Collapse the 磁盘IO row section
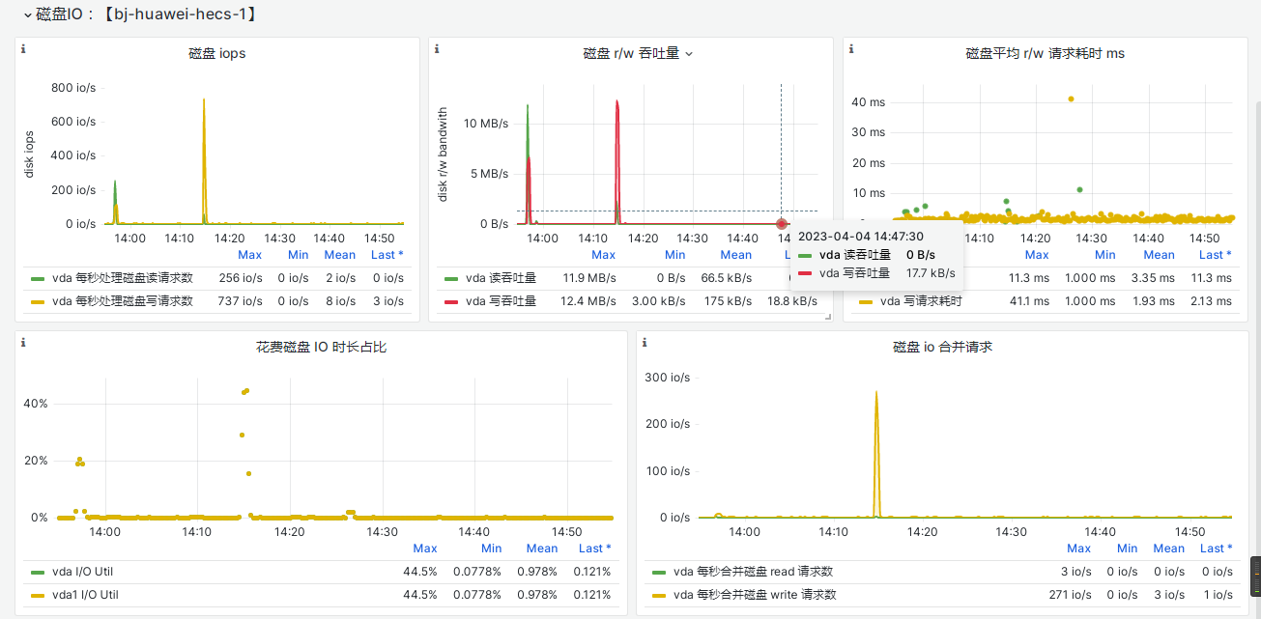1261x619 pixels. click(27, 14)
